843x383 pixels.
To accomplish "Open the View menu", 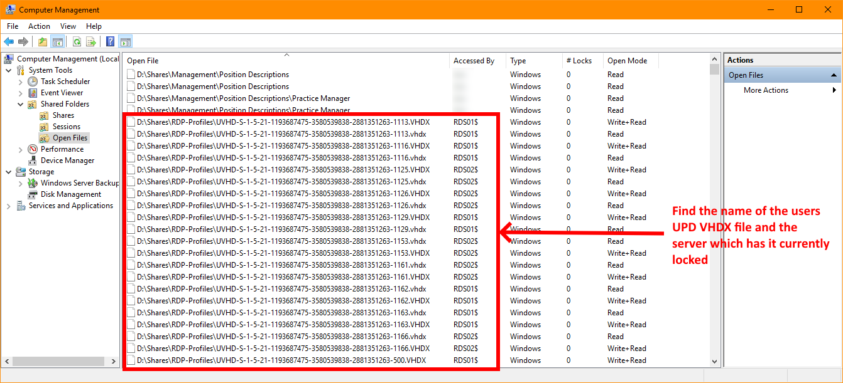I will pos(68,26).
